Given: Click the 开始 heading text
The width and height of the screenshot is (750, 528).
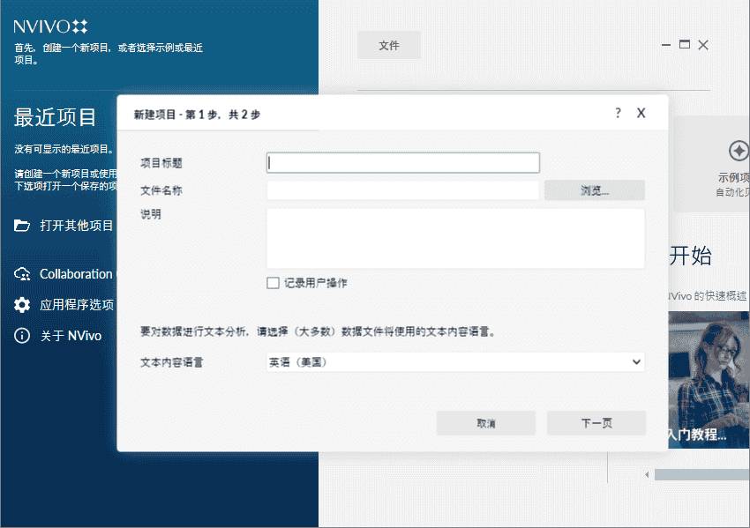Looking at the screenshot, I should (x=690, y=256).
